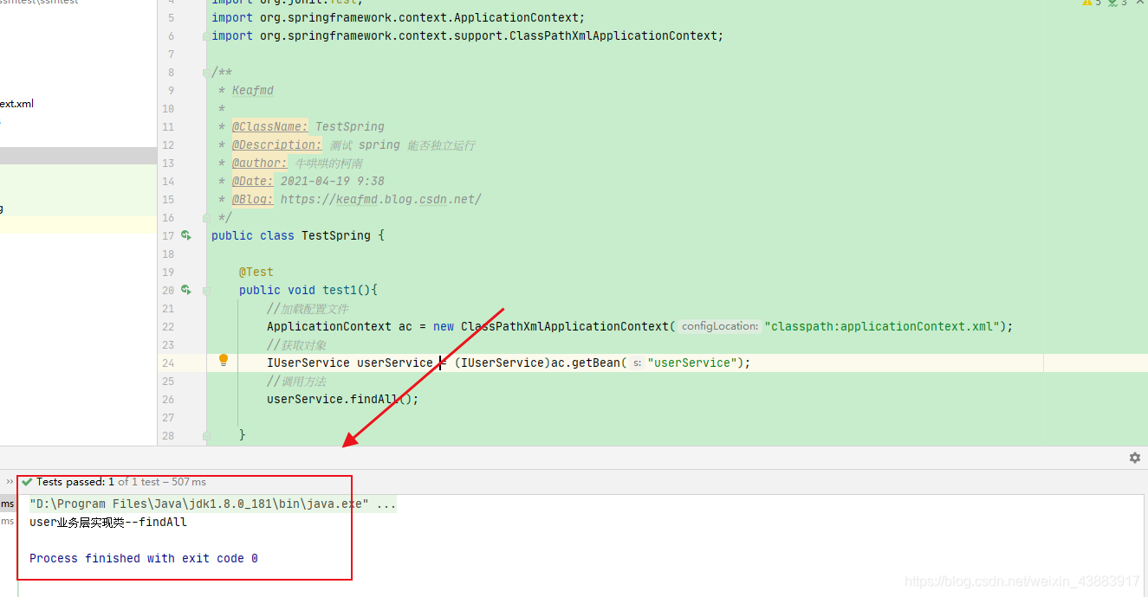Click line number 24 in gutter
The height and width of the screenshot is (597, 1148).
pyautogui.click(x=168, y=363)
